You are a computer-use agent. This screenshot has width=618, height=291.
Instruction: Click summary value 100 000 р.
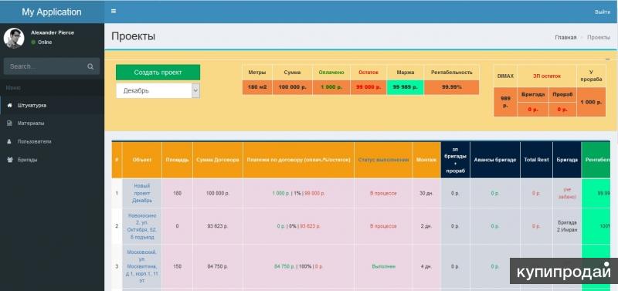pyautogui.click(x=292, y=87)
